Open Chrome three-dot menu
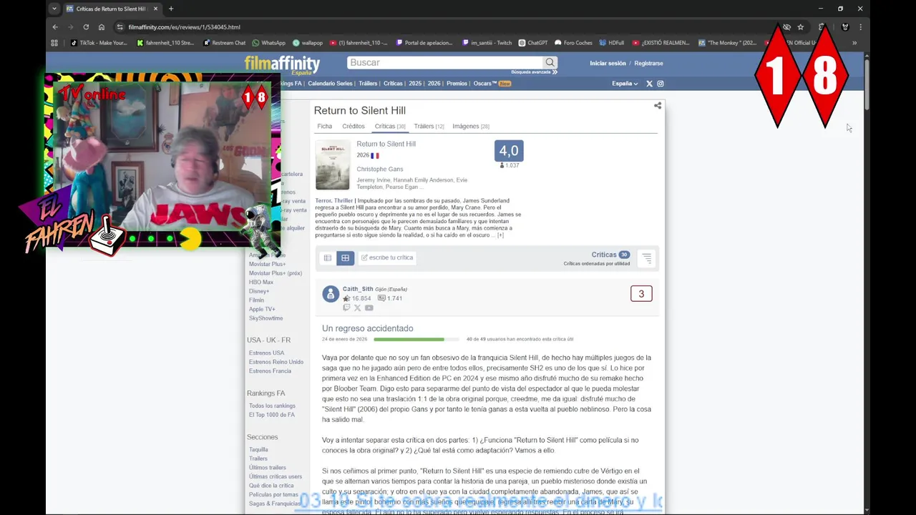This screenshot has height=515, width=916. [860, 27]
